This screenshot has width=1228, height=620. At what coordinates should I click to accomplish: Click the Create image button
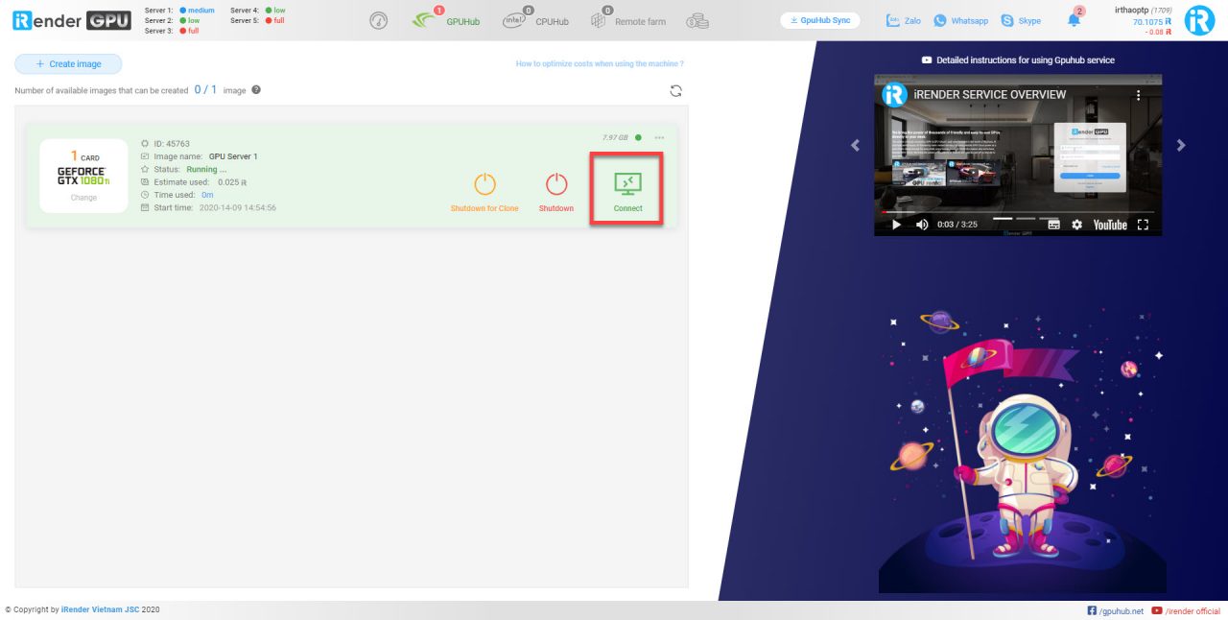69,63
